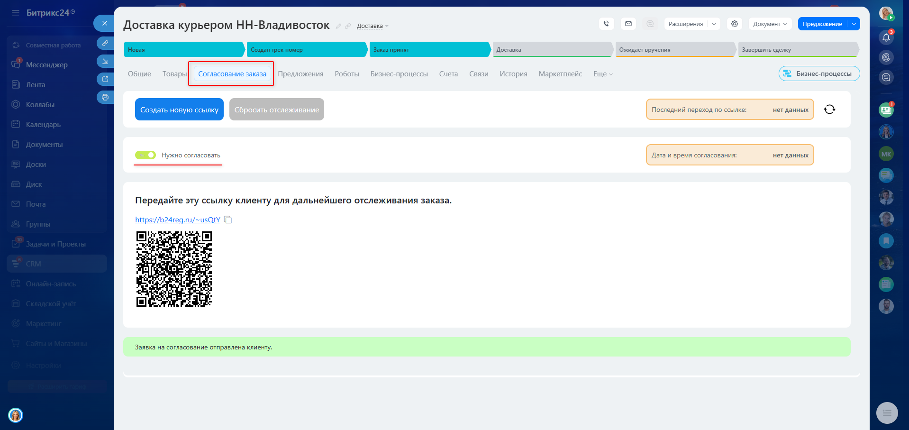
Task: Open the Согласование заказа tab
Action: [x=232, y=74]
